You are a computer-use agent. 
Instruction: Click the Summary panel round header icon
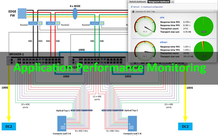(133, 11)
